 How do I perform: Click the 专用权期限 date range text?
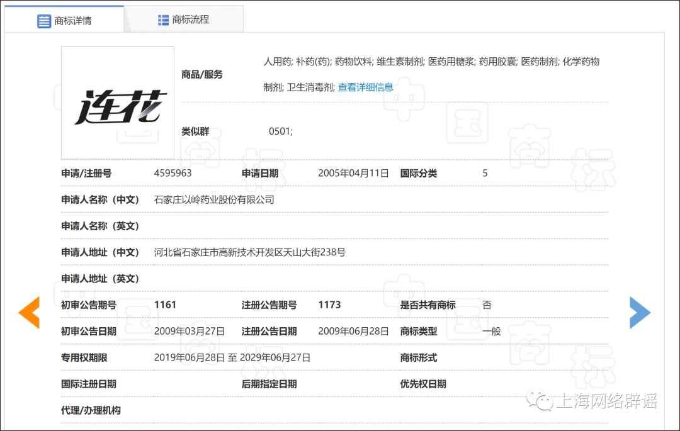click(232, 357)
